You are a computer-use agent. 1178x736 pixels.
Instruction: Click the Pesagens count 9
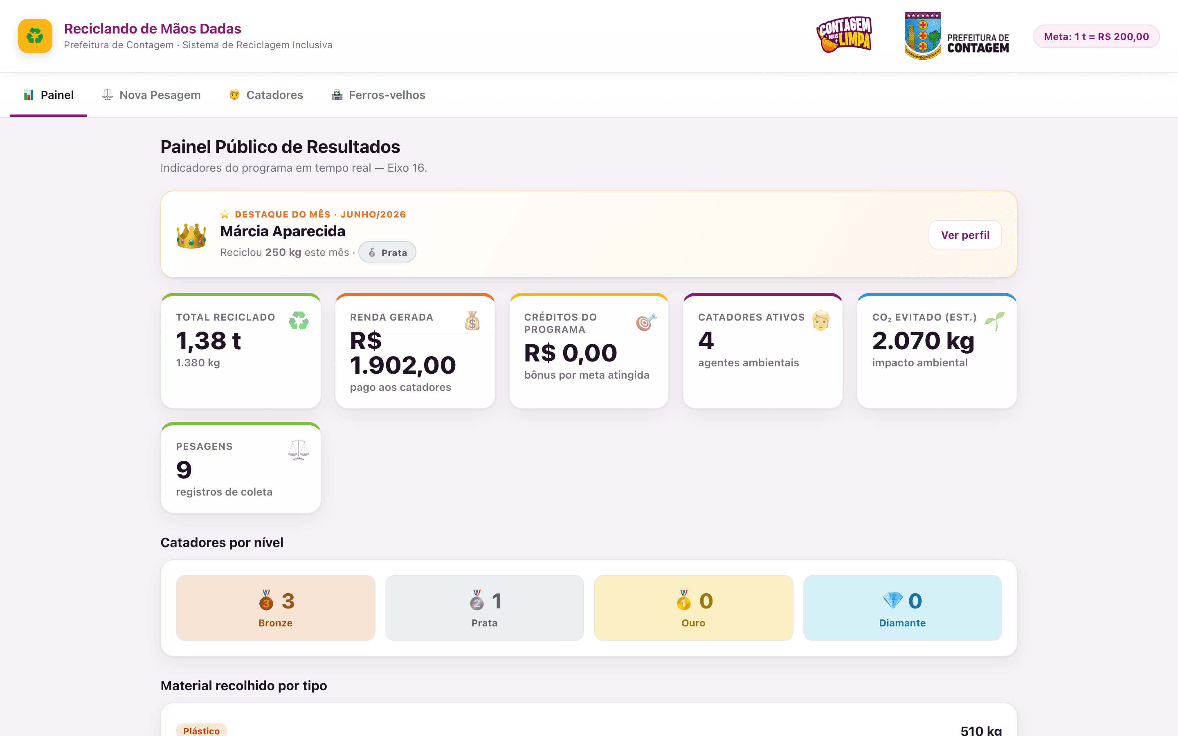pos(184,470)
